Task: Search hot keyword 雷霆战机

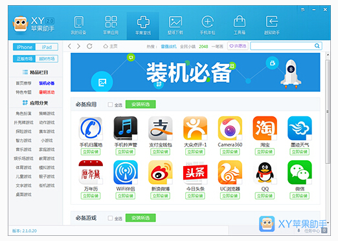Action: (x=168, y=47)
